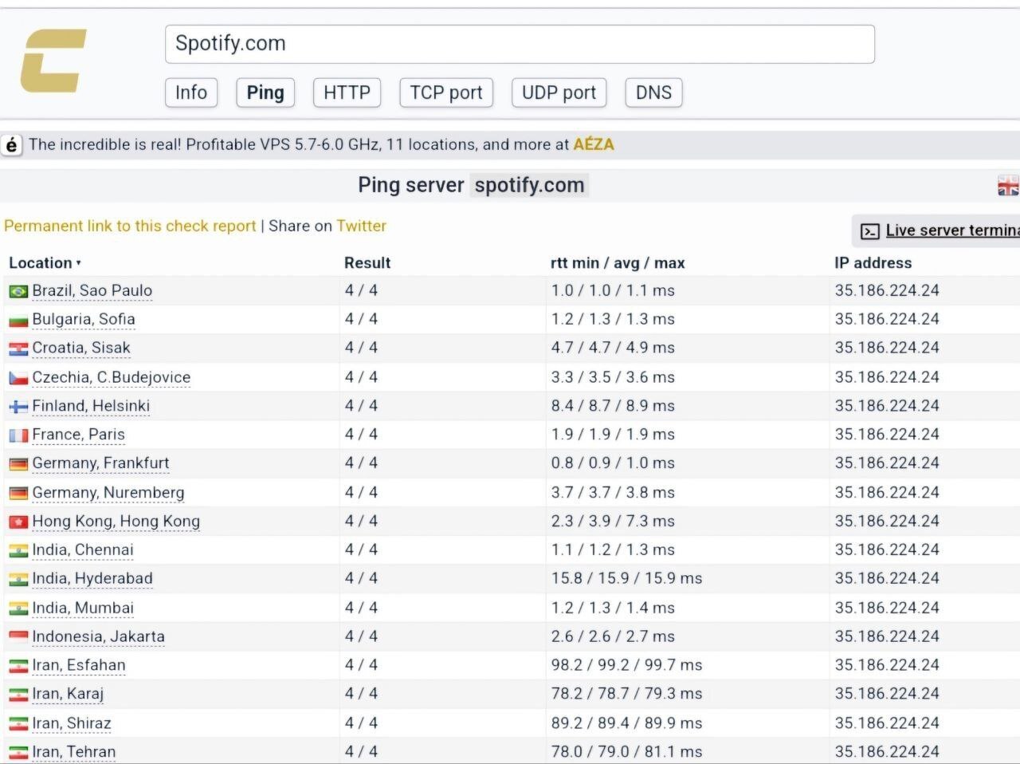
Task: Click the terminal icon beside Live server terminal
Action: click(870, 231)
